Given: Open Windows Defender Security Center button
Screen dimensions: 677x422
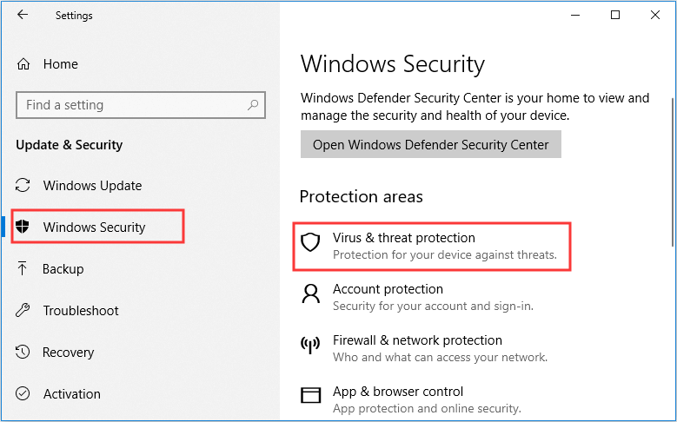Looking at the screenshot, I should (x=431, y=144).
